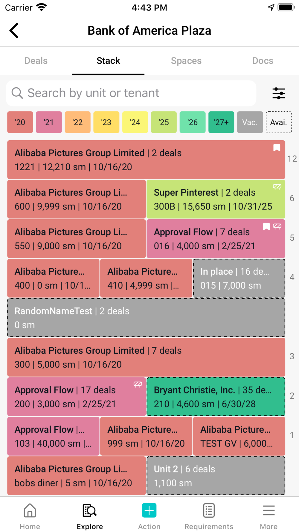Tap the search magnifier icon

pos(17,93)
